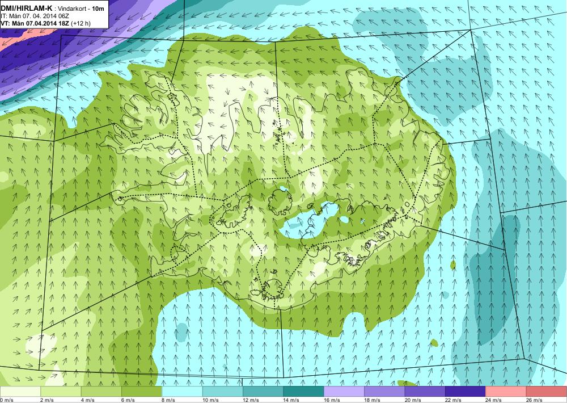
Task: Click the "2 m/s" legend label
Action: (x=47, y=400)
